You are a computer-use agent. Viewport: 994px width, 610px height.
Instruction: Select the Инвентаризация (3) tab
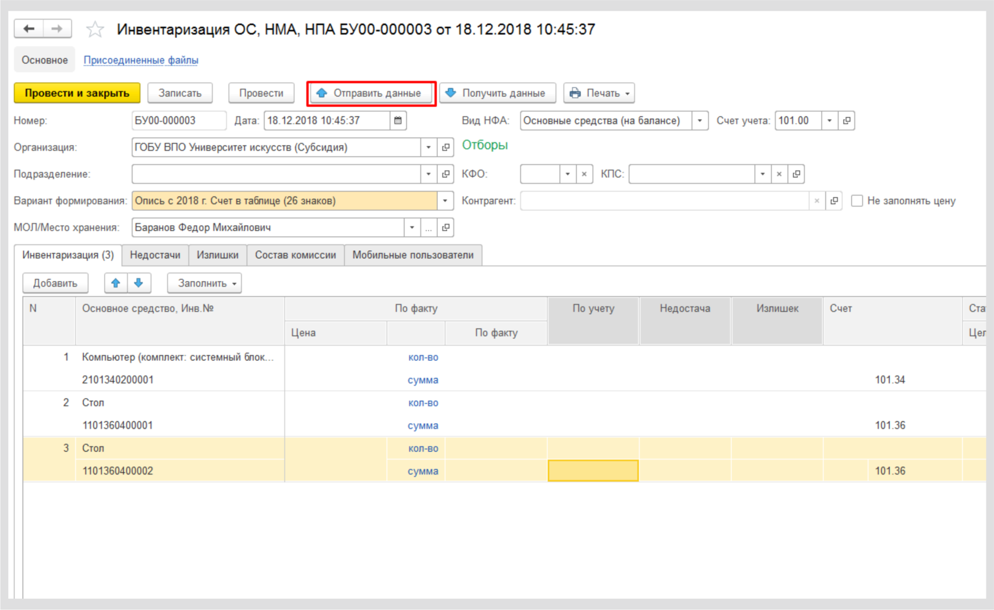[x=68, y=255]
